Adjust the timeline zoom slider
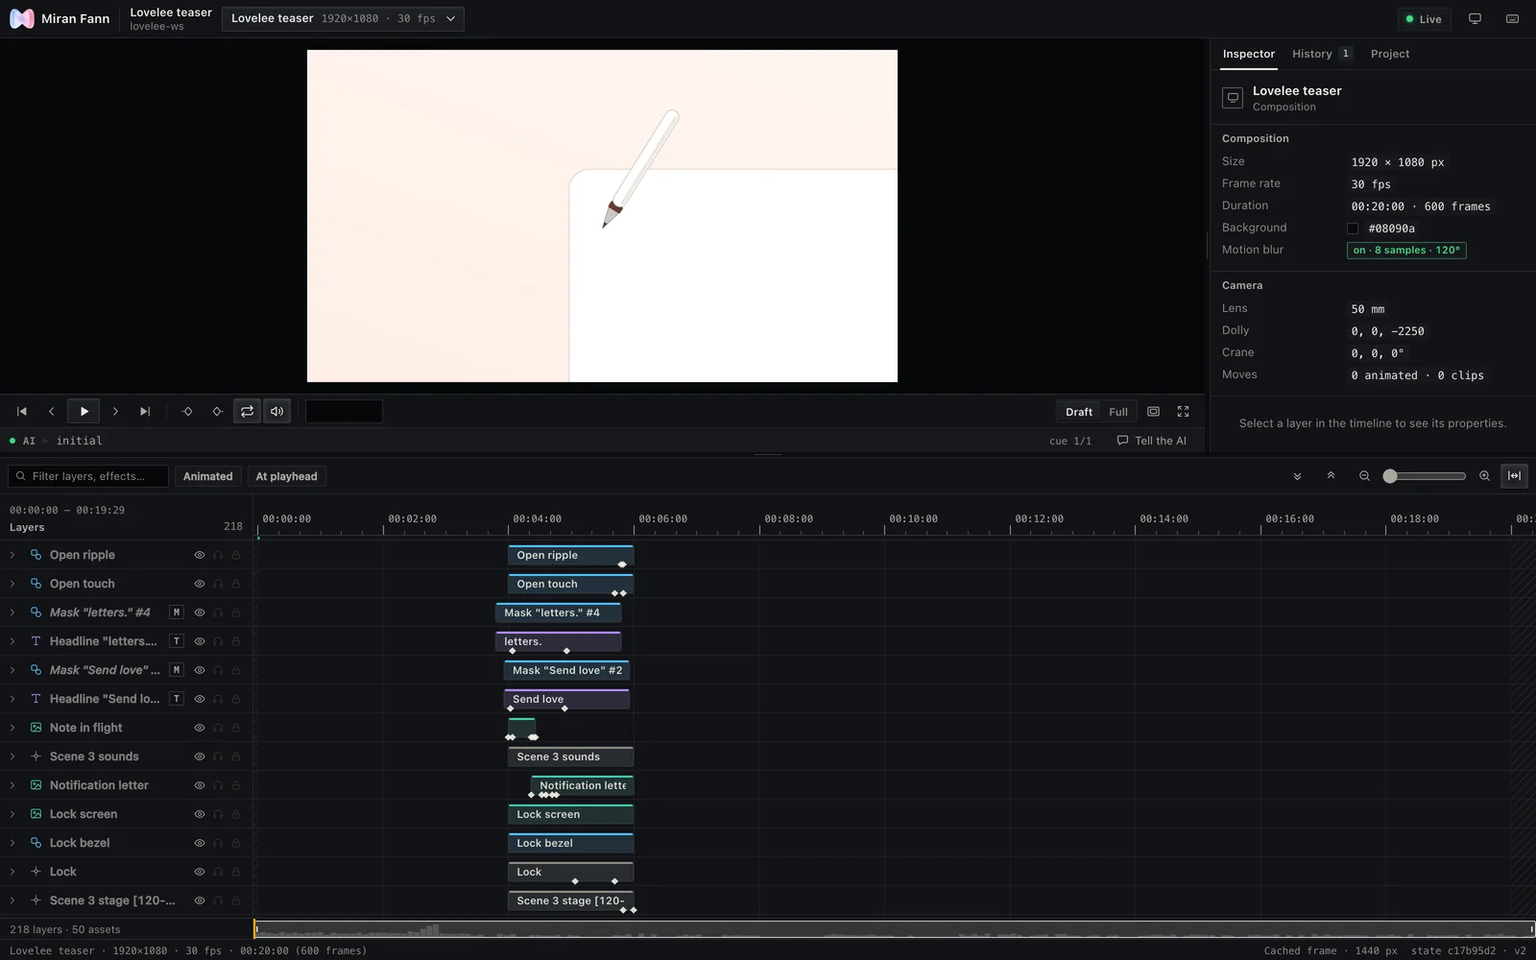Image resolution: width=1536 pixels, height=960 pixels. pos(1424,476)
